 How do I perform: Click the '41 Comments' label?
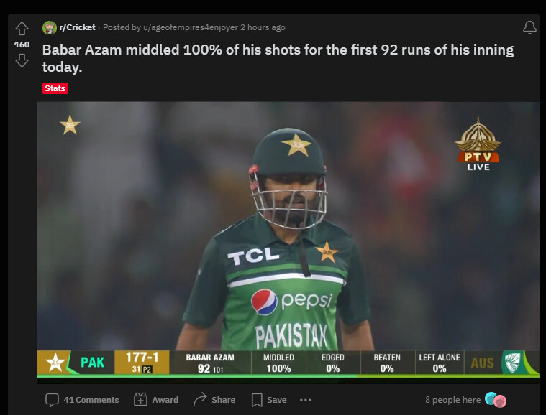[x=91, y=400]
